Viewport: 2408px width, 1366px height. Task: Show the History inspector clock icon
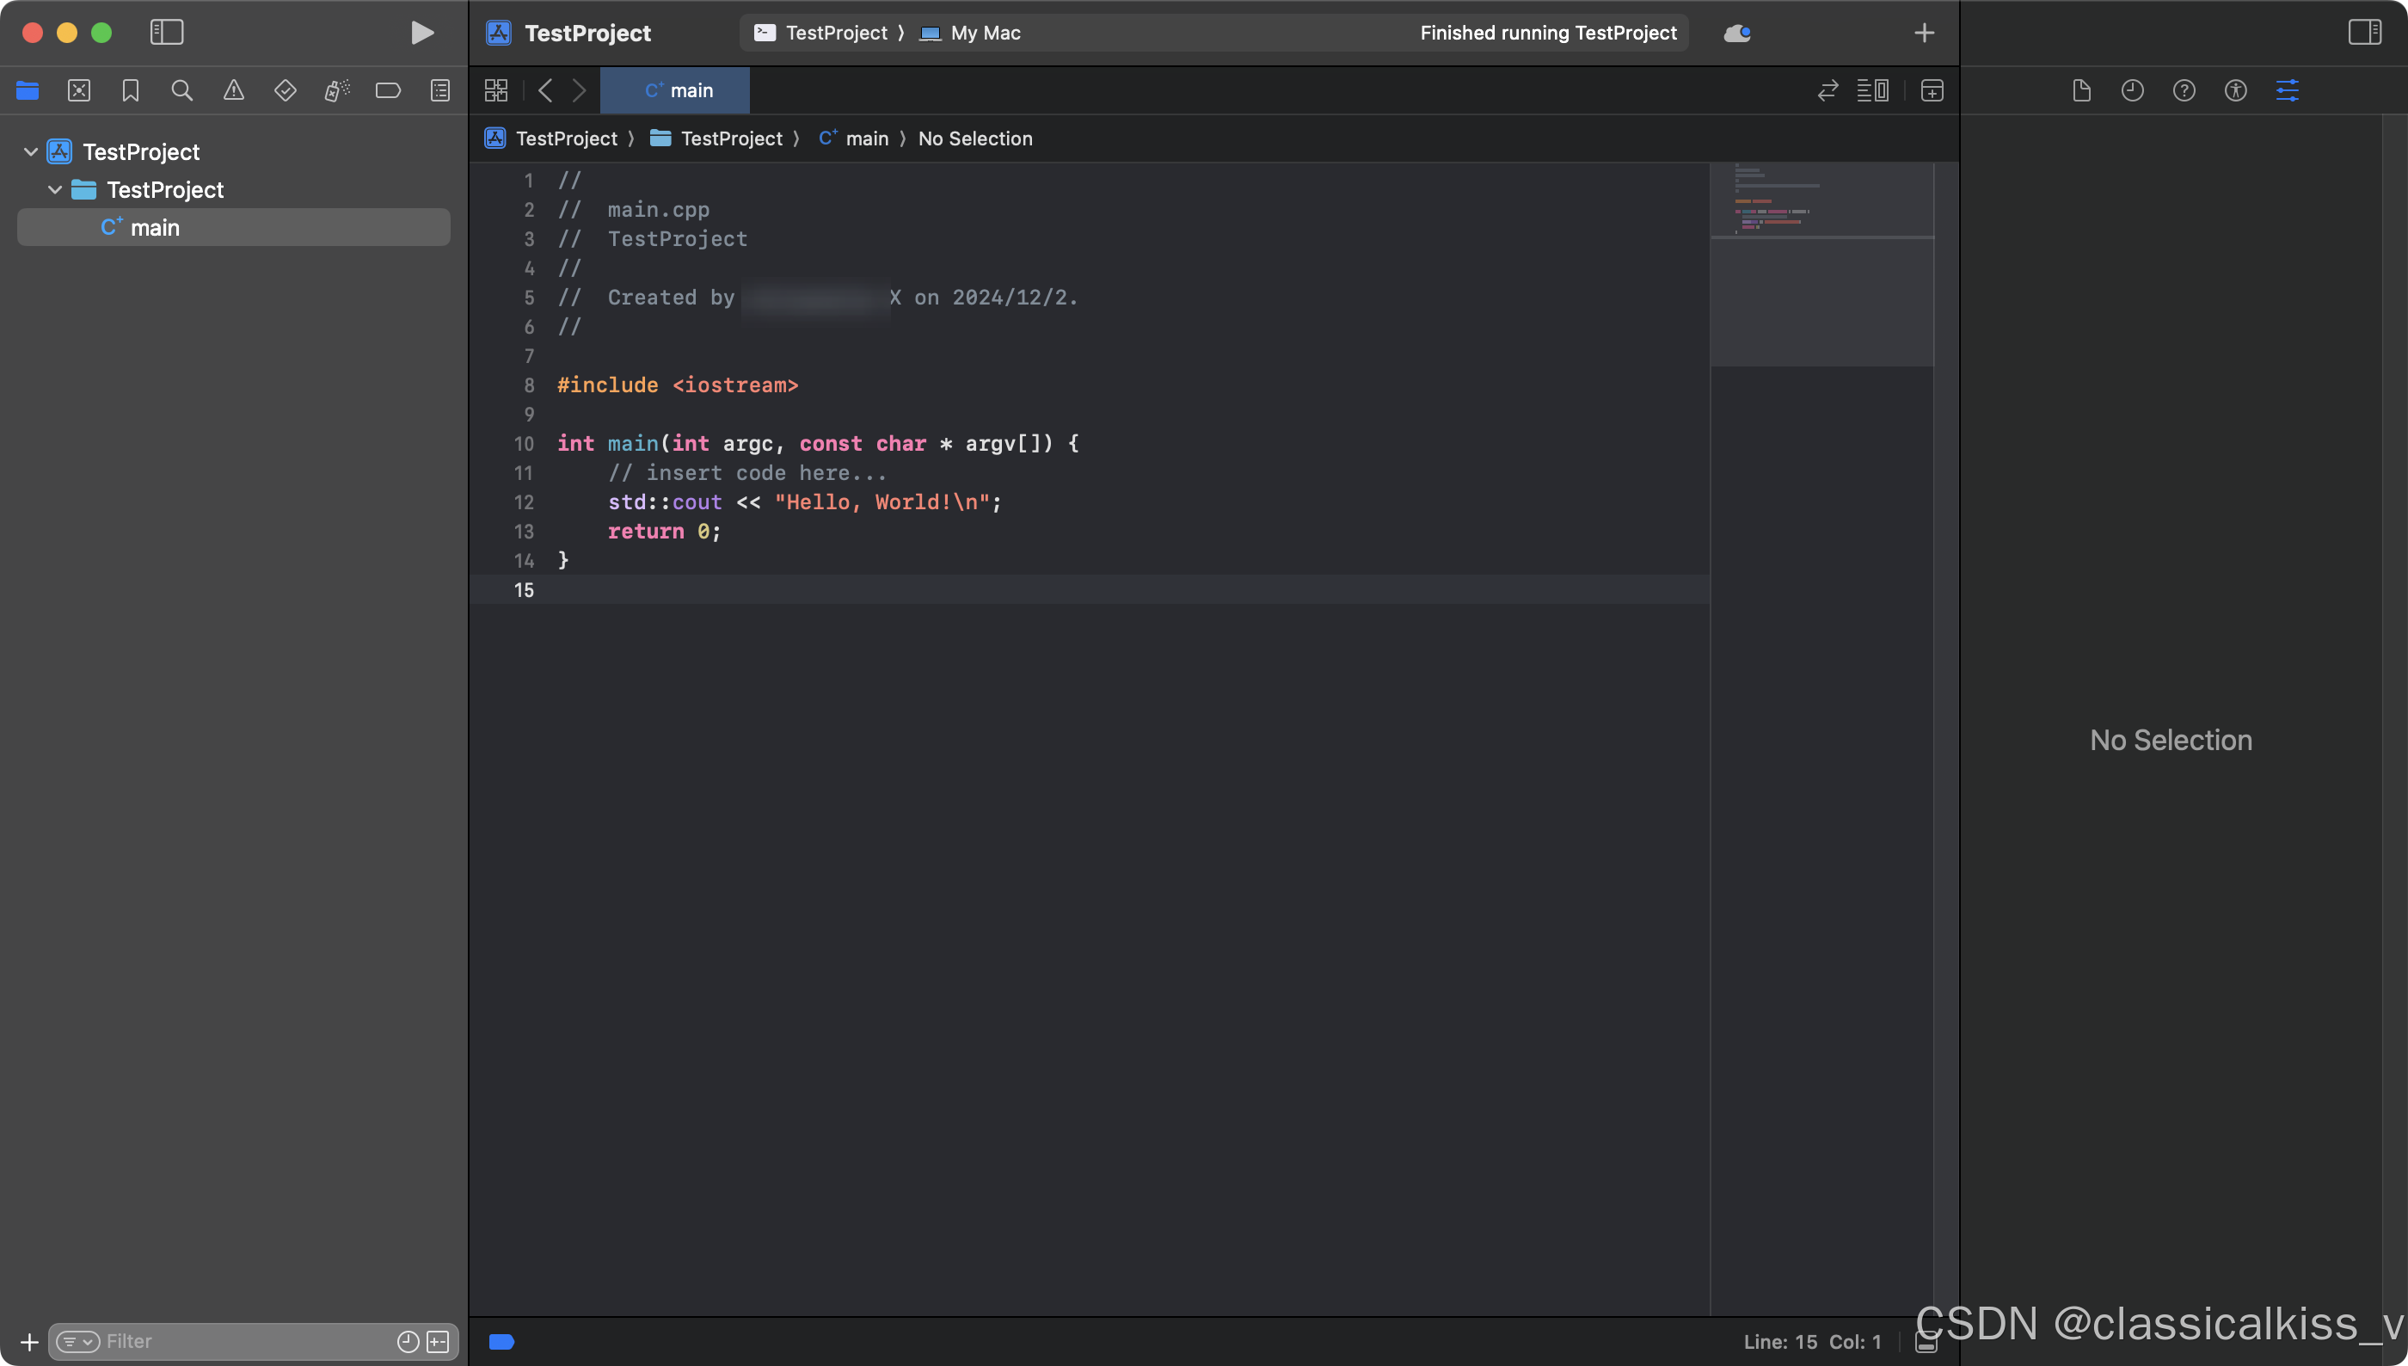coord(2132,90)
